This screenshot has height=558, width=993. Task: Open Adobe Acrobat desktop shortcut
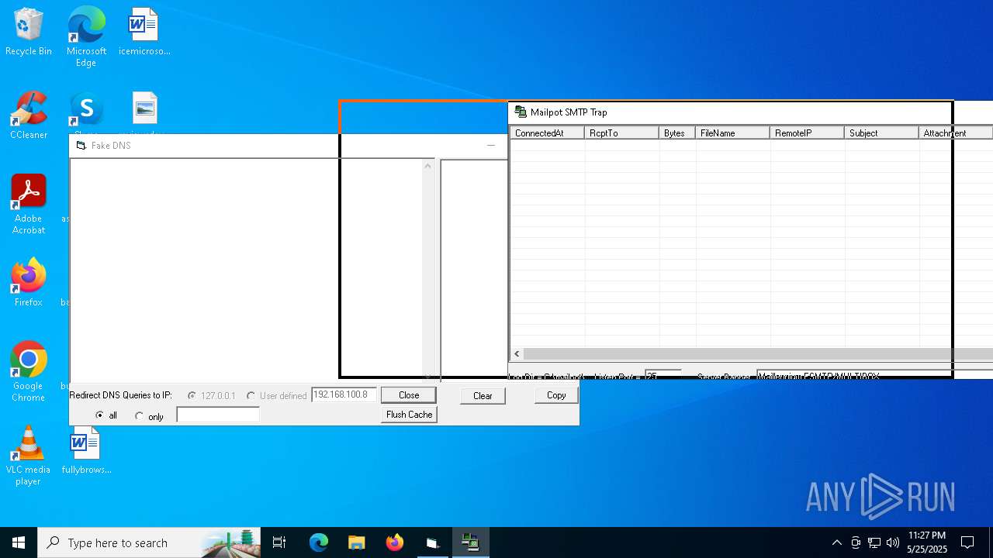click(29, 204)
